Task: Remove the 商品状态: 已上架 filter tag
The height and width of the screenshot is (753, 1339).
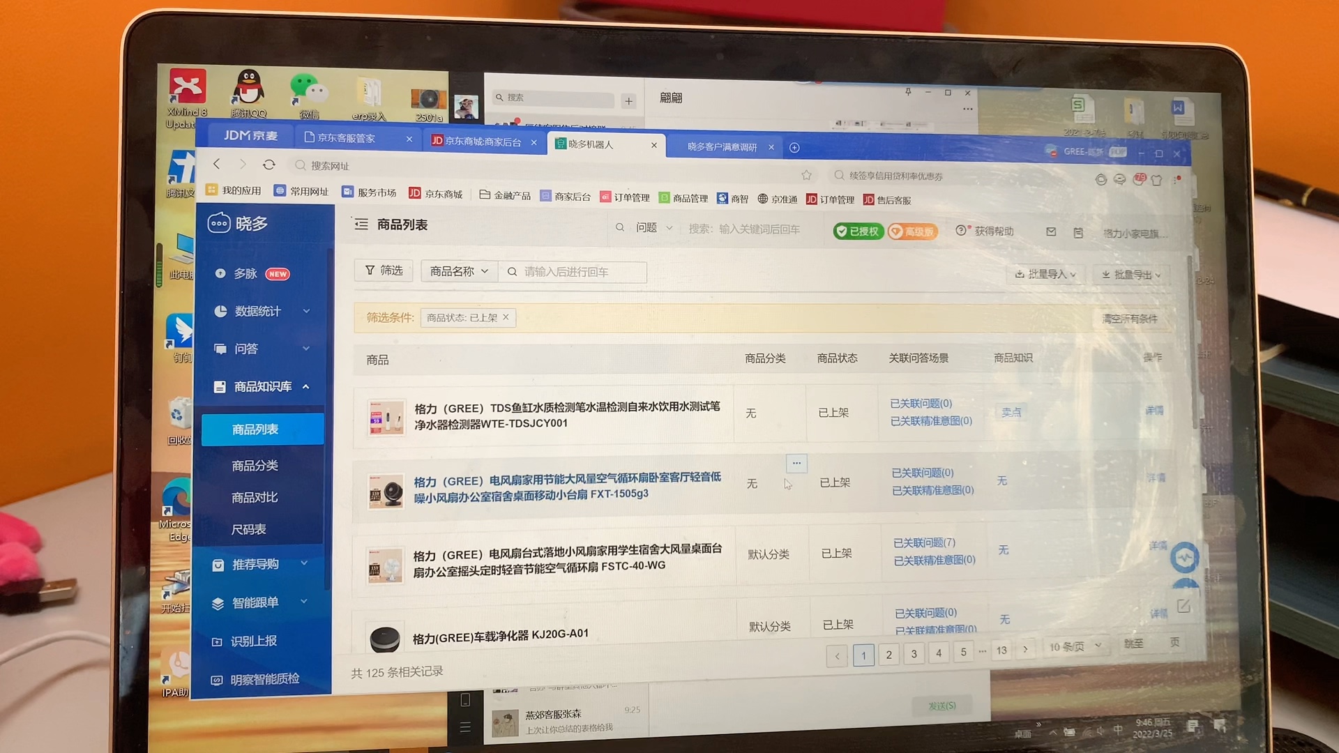Action: click(506, 317)
